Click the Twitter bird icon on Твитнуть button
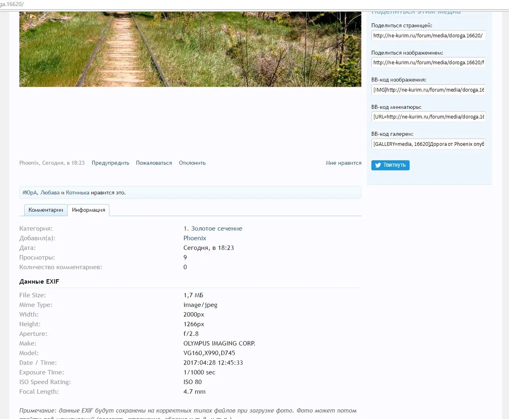The height and width of the screenshot is (419, 509). pyautogui.click(x=377, y=165)
